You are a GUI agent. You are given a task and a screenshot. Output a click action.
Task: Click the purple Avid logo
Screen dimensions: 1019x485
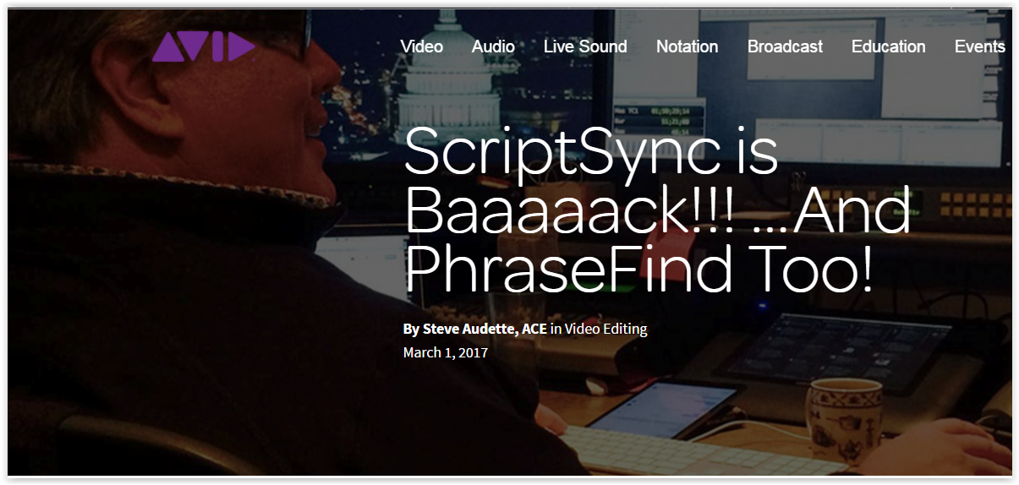(203, 47)
